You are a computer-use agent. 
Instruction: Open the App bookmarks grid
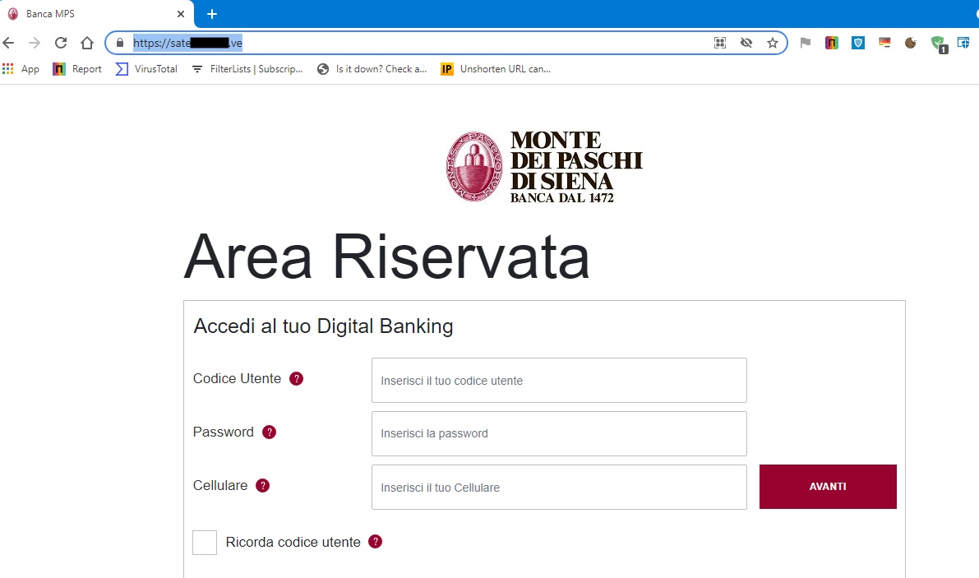point(21,69)
